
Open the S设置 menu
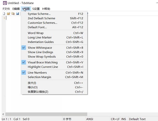pos(36,9)
